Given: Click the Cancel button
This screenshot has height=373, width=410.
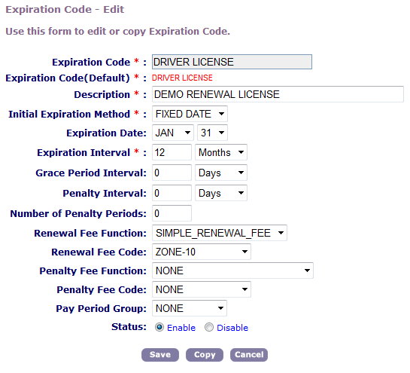Looking at the screenshot, I should coord(249,355).
